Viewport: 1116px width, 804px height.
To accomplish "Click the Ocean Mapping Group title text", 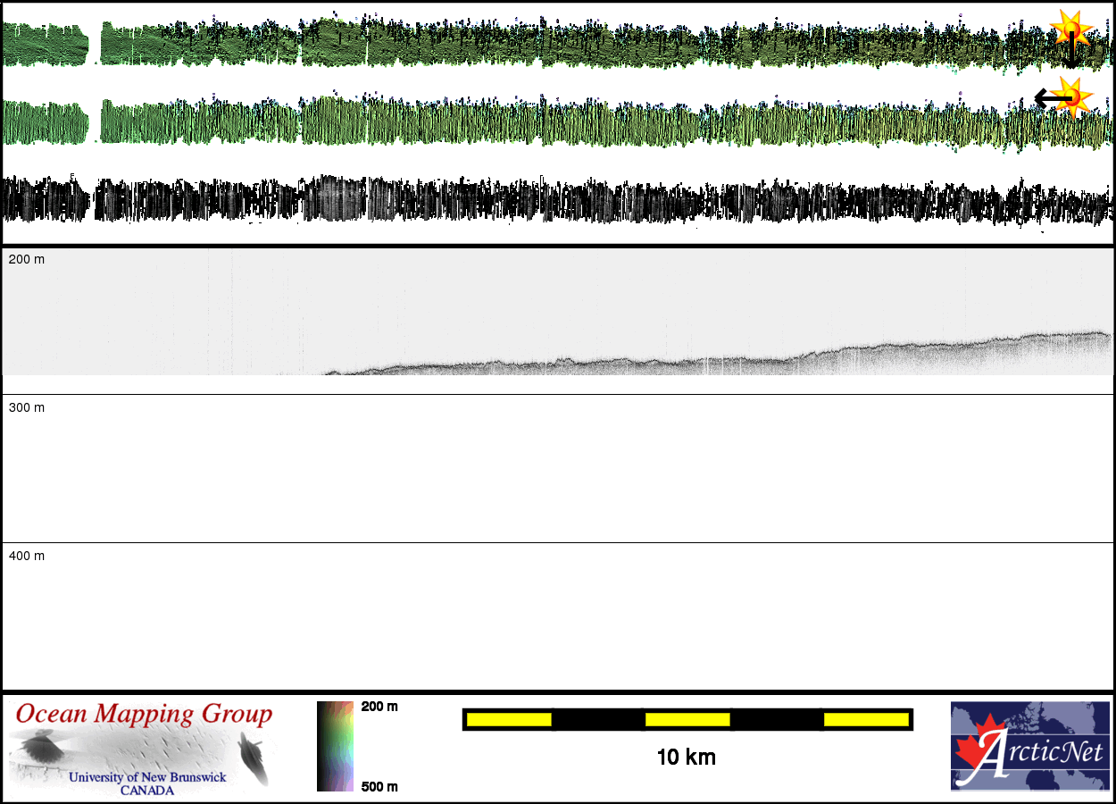I will pyautogui.click(x=144, y=715).
